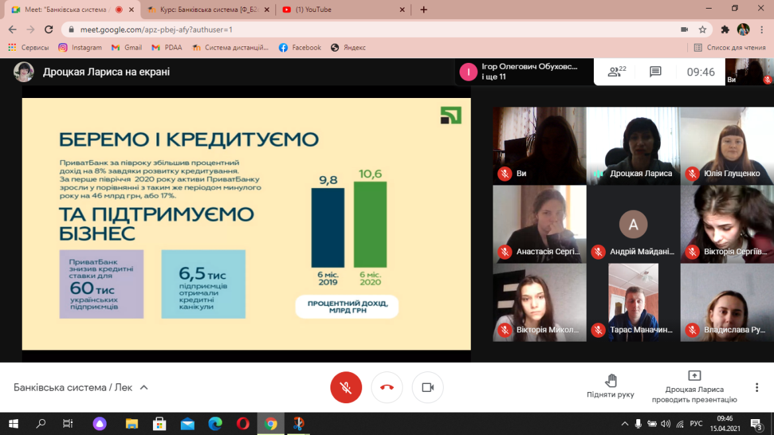Leave the call with the hang-up button
The image size is (774, 435).
click(x=387, y=387)
